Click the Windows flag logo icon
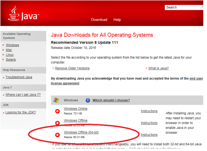 56,100
